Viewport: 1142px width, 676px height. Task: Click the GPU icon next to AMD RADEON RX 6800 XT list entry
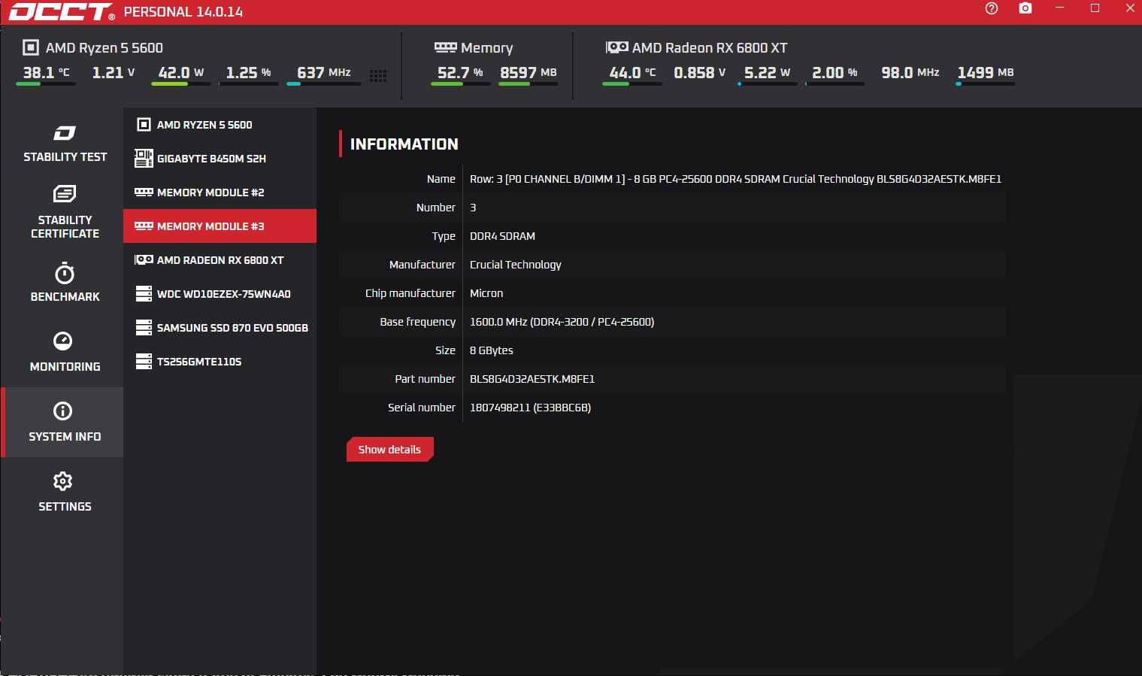144,259
